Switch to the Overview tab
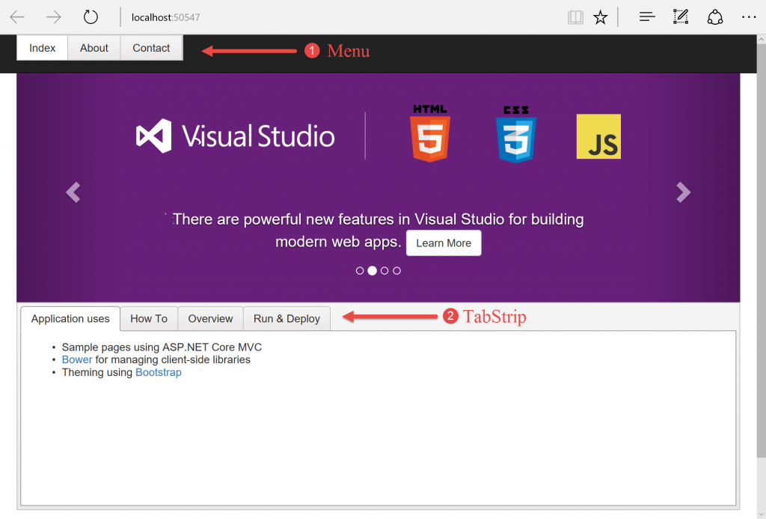Image resolution: width=766 pixels, height=519 pixels. (210, 319)
